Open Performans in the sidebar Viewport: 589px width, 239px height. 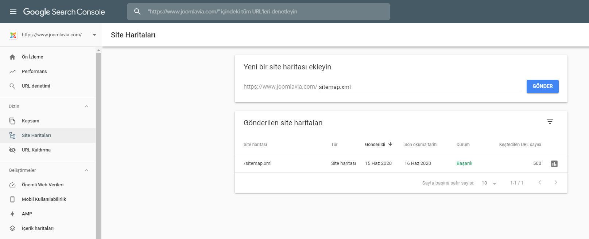(x=34, y=72)
